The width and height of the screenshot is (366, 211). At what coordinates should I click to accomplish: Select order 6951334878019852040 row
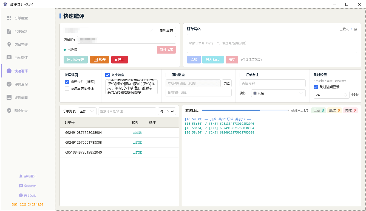pyautogui.click(x=119, y=152)
